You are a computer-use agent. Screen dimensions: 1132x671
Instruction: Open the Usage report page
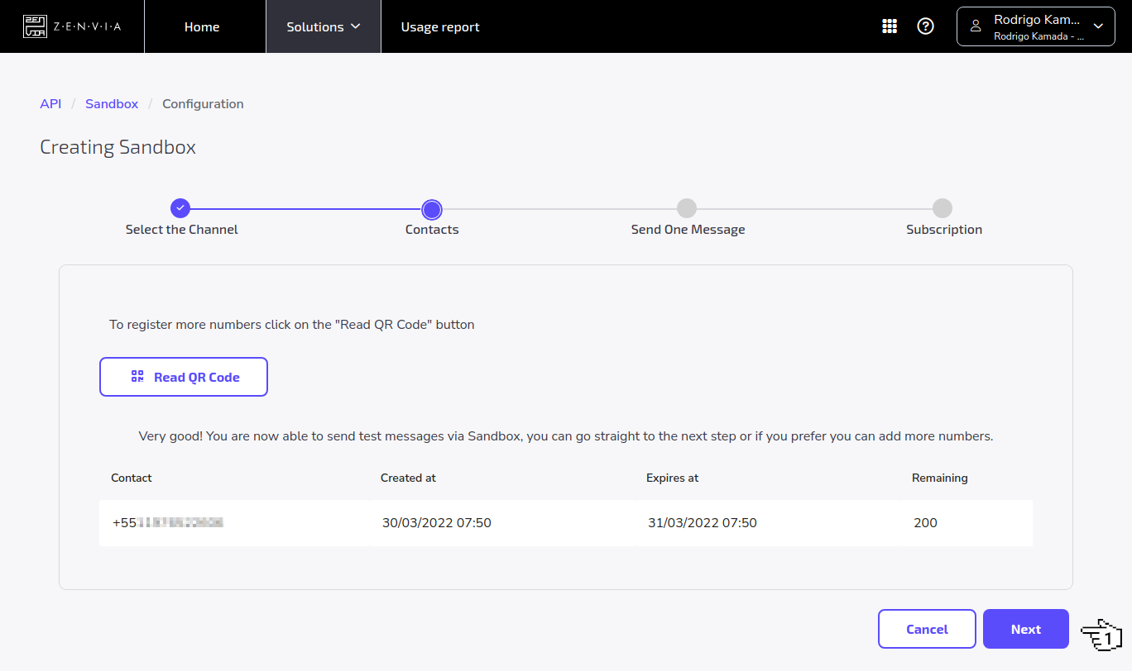coord(439,26)
